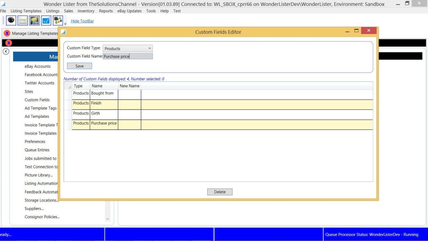Click the Sale tag toolbar icon
This screenshot has width=428, height=241.
click(x=34, y=20)
